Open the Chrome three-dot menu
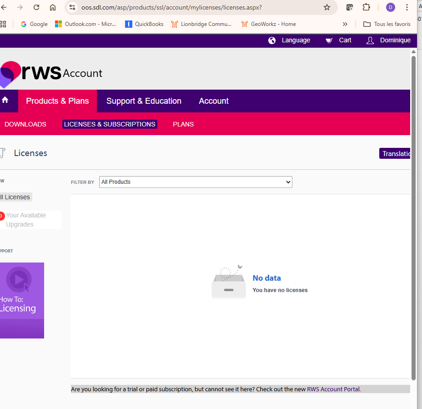Screen dimensions: 422x409 (x=407, y=7)
